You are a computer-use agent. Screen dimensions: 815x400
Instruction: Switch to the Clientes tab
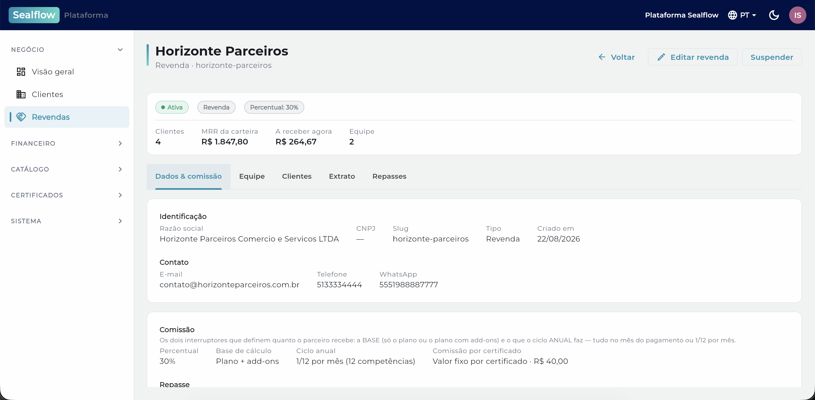[296, 176]
